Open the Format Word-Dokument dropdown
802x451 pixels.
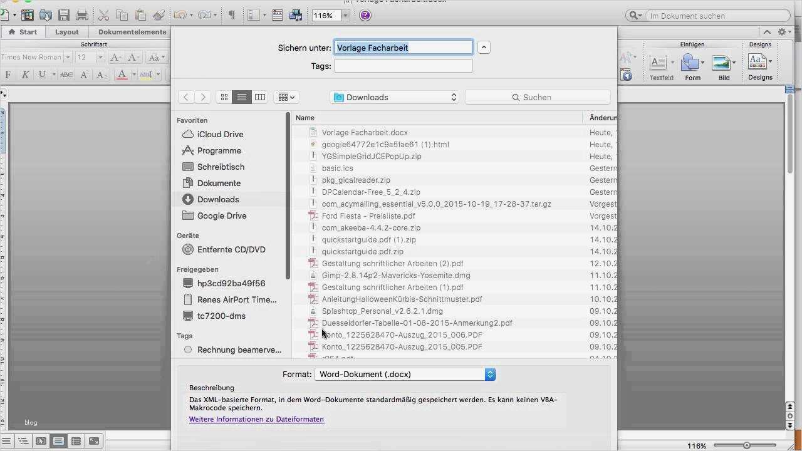pos(404,374)
